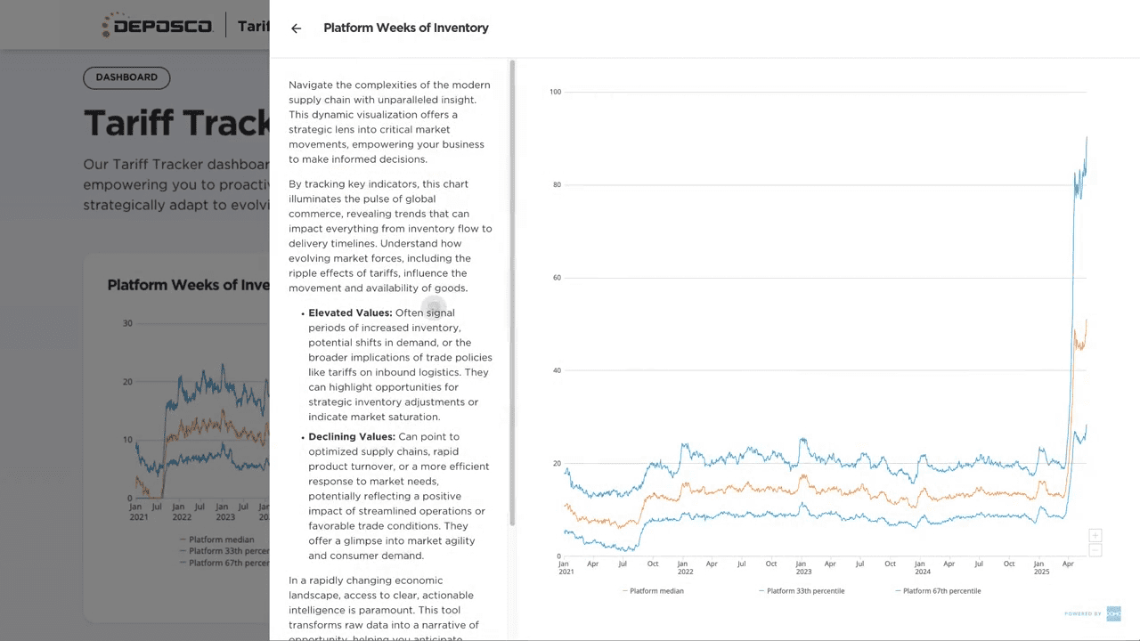Click the 'Jan 2024' x-axis label
This screenshot has width=1140, height=641.
(923, 567)
